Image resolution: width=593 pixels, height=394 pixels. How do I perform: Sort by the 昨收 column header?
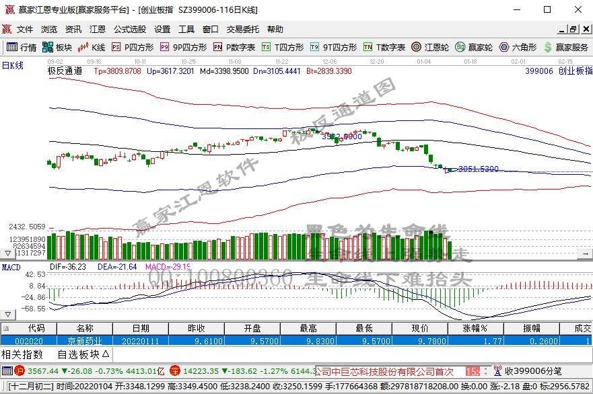[x=197, y=328]
